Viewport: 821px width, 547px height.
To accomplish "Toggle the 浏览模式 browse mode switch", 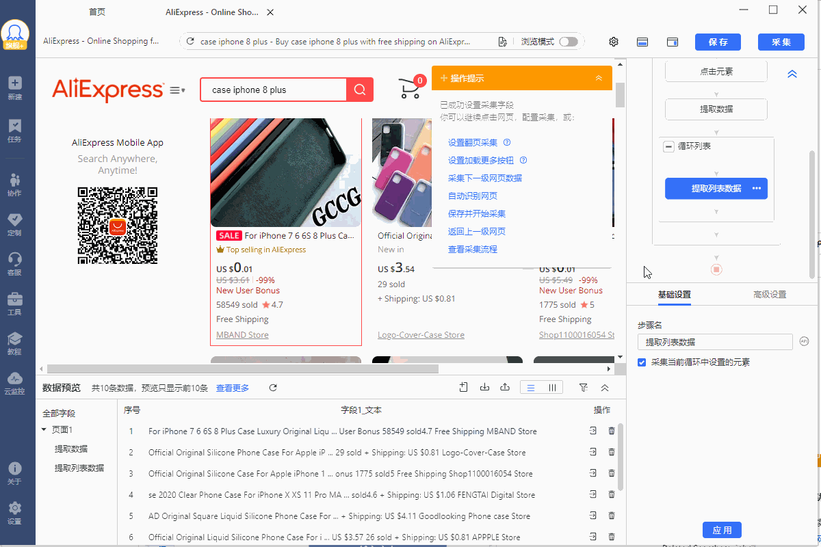I will tap(568, 42).
